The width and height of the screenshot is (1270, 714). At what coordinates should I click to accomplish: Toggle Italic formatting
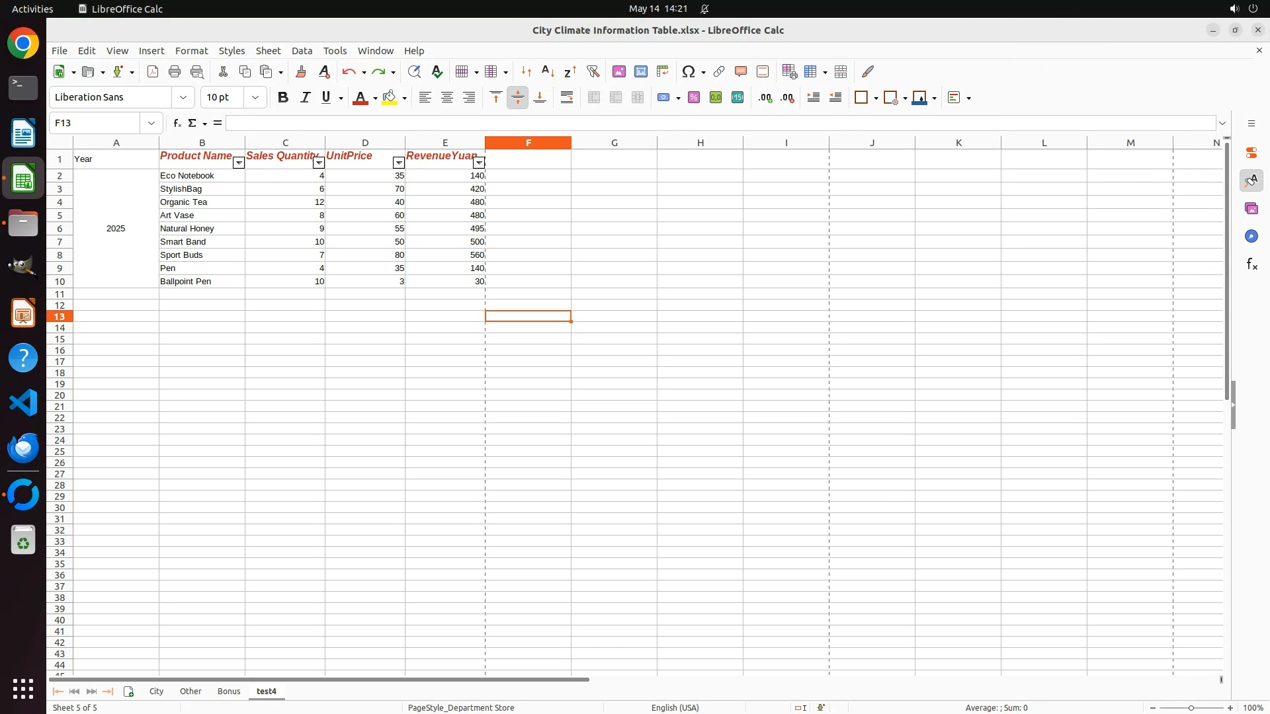tap(305, 97)
